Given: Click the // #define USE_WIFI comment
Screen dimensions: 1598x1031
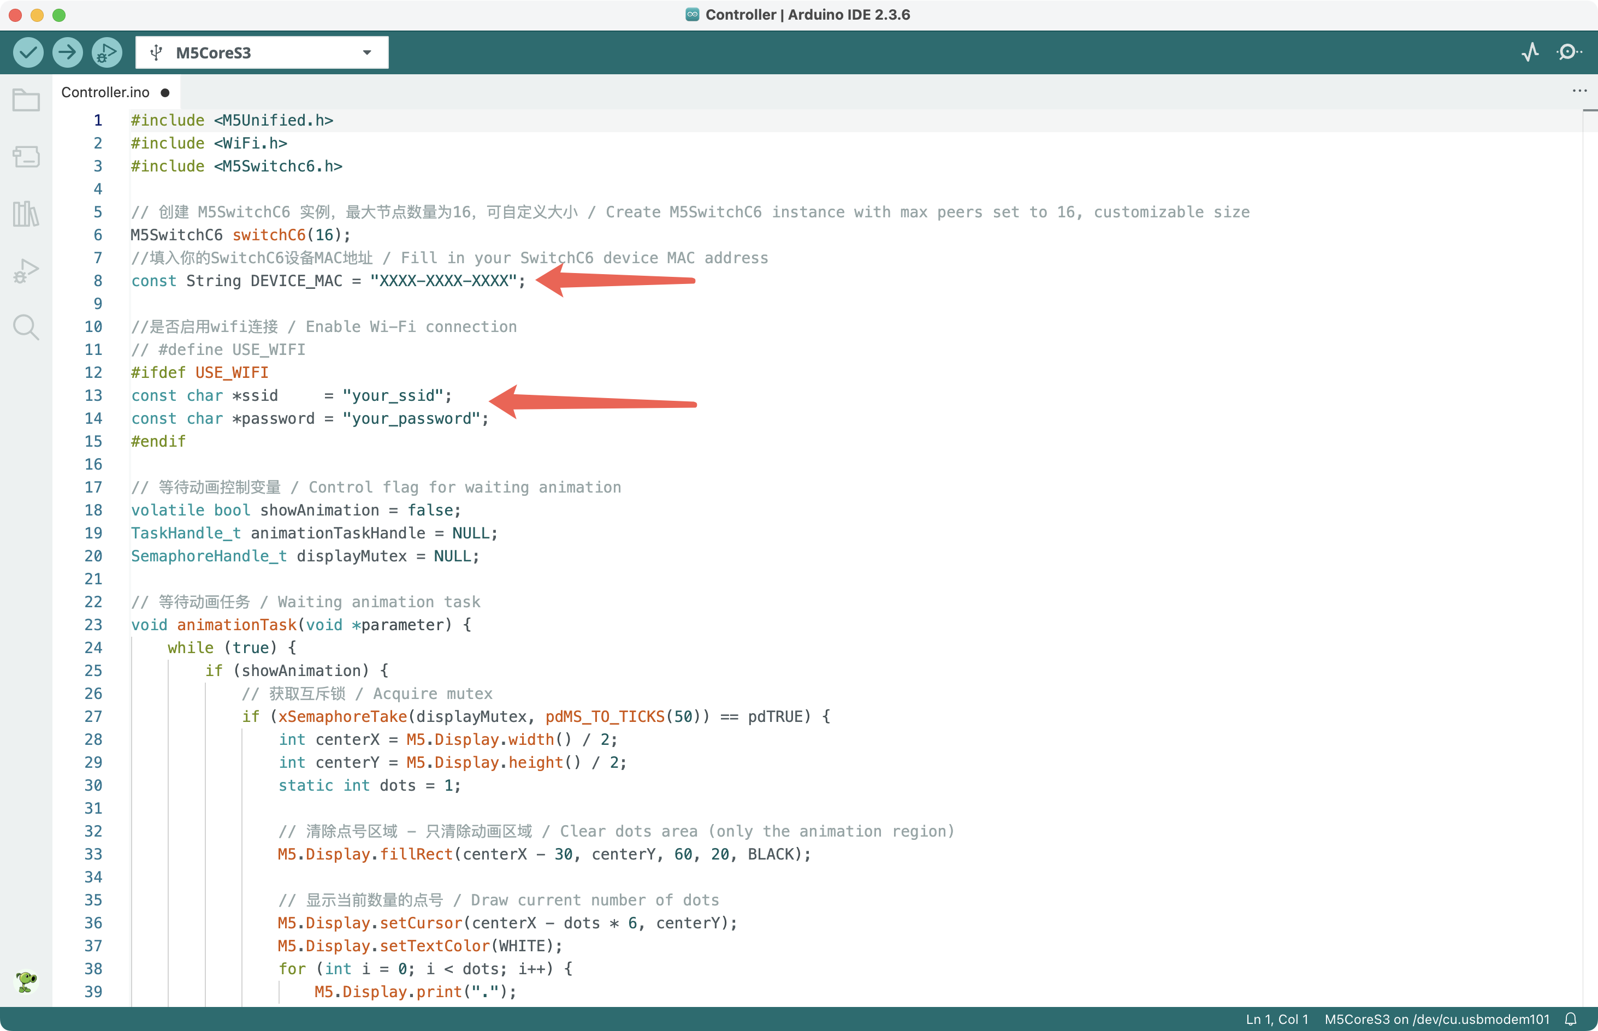Looking at the screenshot, I should click(218, 349).
